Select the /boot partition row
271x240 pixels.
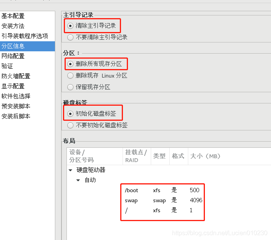[x=169, y=190]
